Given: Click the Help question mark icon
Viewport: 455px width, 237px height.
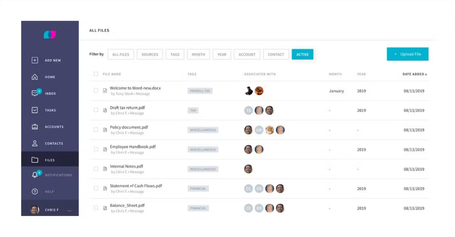Looking at the screenshot, I should tap(35, 192).
